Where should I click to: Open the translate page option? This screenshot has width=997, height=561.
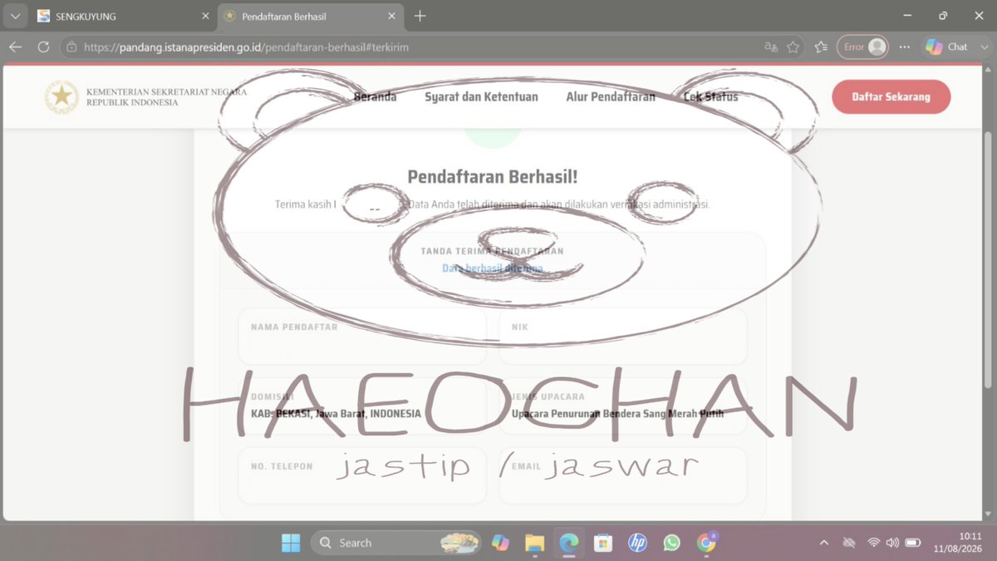tap(771, 47)
